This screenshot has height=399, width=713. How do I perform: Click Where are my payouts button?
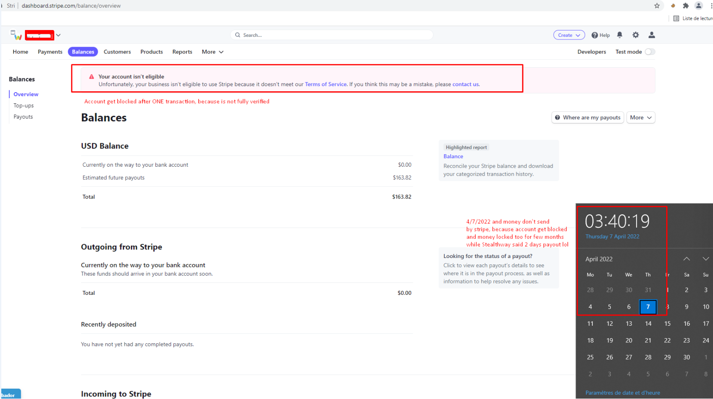click(x=588, y=117)
